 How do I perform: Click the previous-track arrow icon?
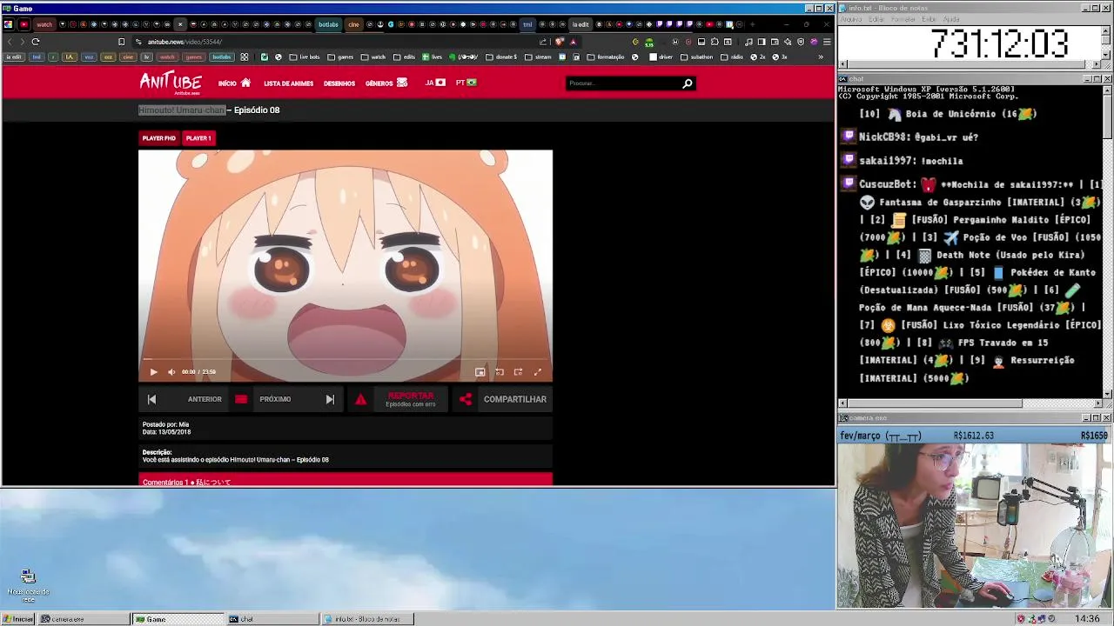coord(151,399)
